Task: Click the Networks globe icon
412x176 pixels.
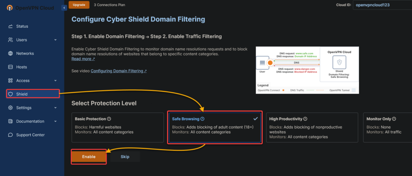Action: [x=10, y=53]
